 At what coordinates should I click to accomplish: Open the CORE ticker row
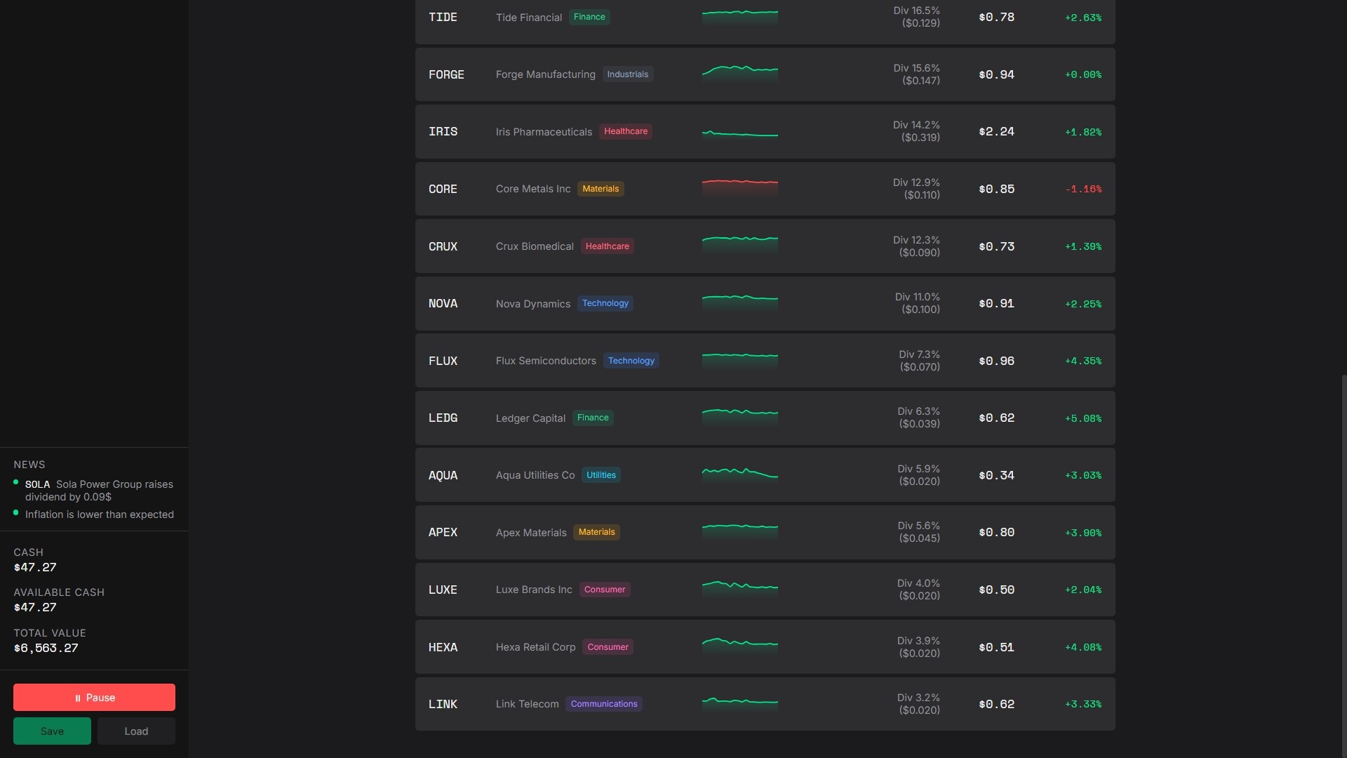[x=765, y=189]
